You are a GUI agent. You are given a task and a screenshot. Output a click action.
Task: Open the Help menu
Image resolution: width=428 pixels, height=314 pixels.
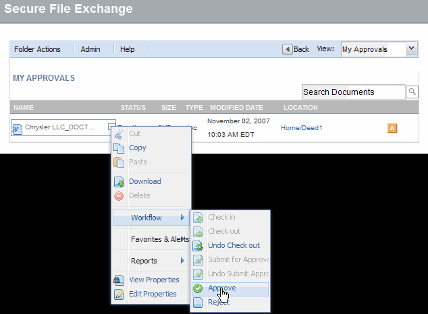pos(128,49)
